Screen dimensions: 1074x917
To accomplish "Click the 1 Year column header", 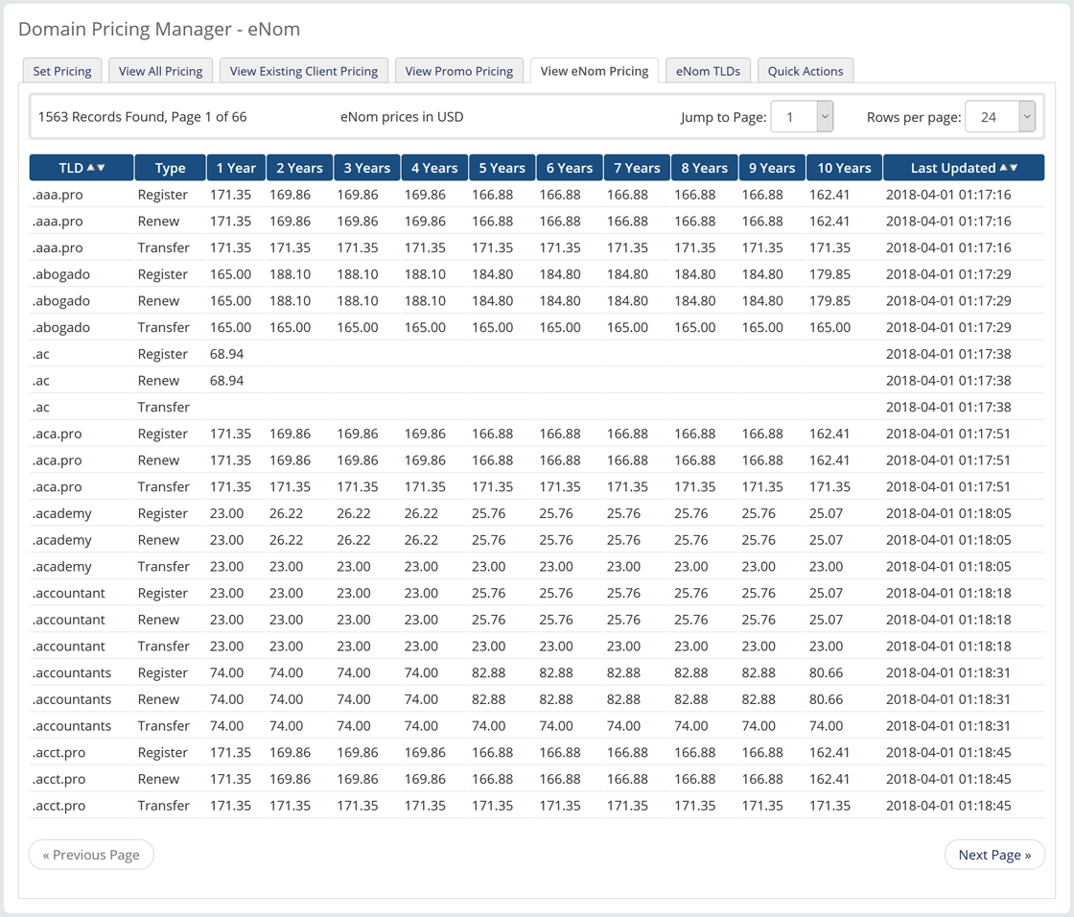I will pyautogui.click(x=236, y=168).
